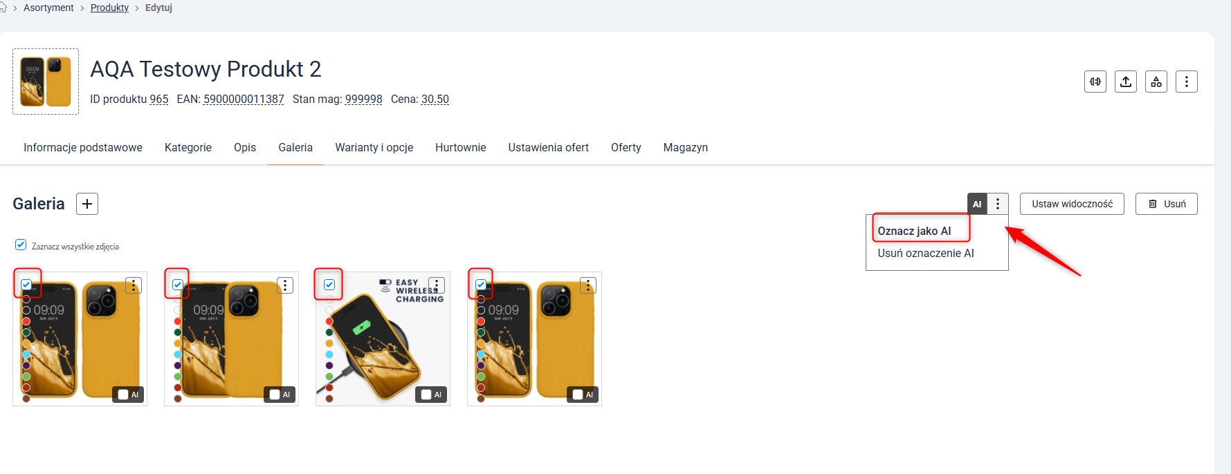
Task: Follow the Produkty breadcrumb link
Action: click(x=109, y=8)
